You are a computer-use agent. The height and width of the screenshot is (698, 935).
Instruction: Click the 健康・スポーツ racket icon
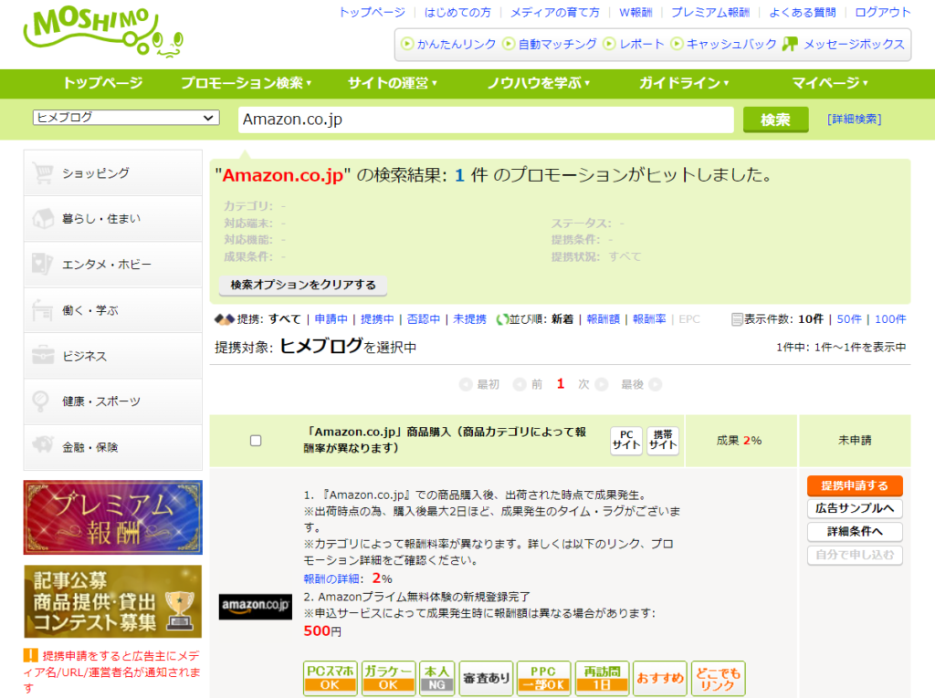[x=40, y=401]
